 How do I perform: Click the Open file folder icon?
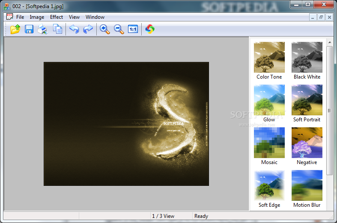(x=15, y=29)
